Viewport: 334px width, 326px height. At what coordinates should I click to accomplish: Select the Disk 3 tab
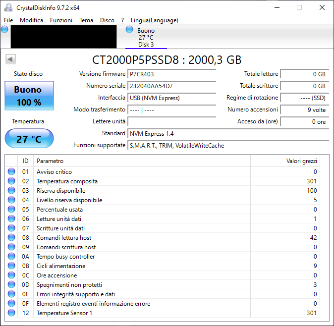[146, 37]
